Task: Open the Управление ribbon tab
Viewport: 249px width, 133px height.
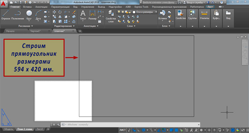Action: pyautogui.click(x=88, y=7)
